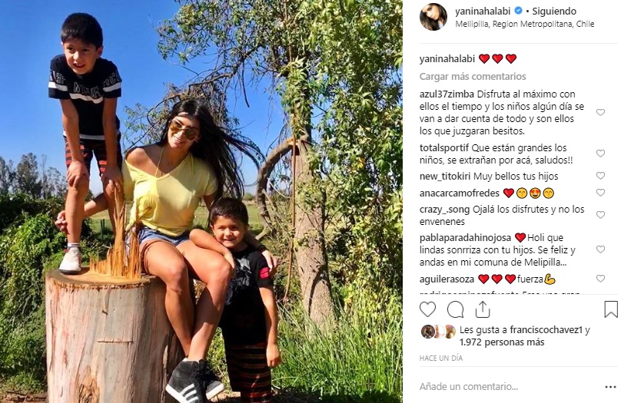Open the comment bubble icon
This screenshot has width=621, height=403.
click(x=456, y=309)
